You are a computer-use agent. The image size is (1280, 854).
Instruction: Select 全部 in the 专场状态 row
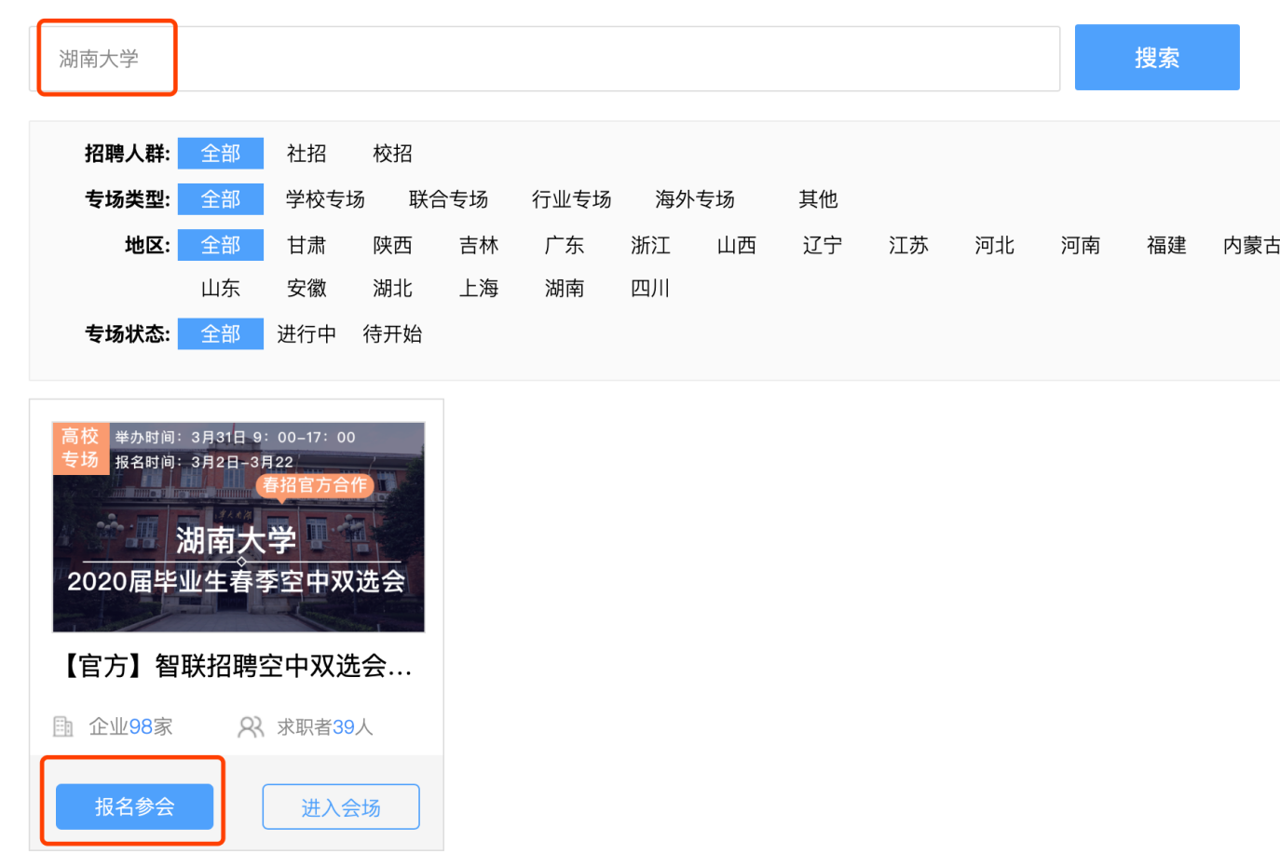tap(221, 333)
